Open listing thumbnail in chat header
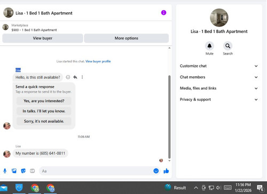The height and width of the screenshot is (194, 267). tap(9, 13)
